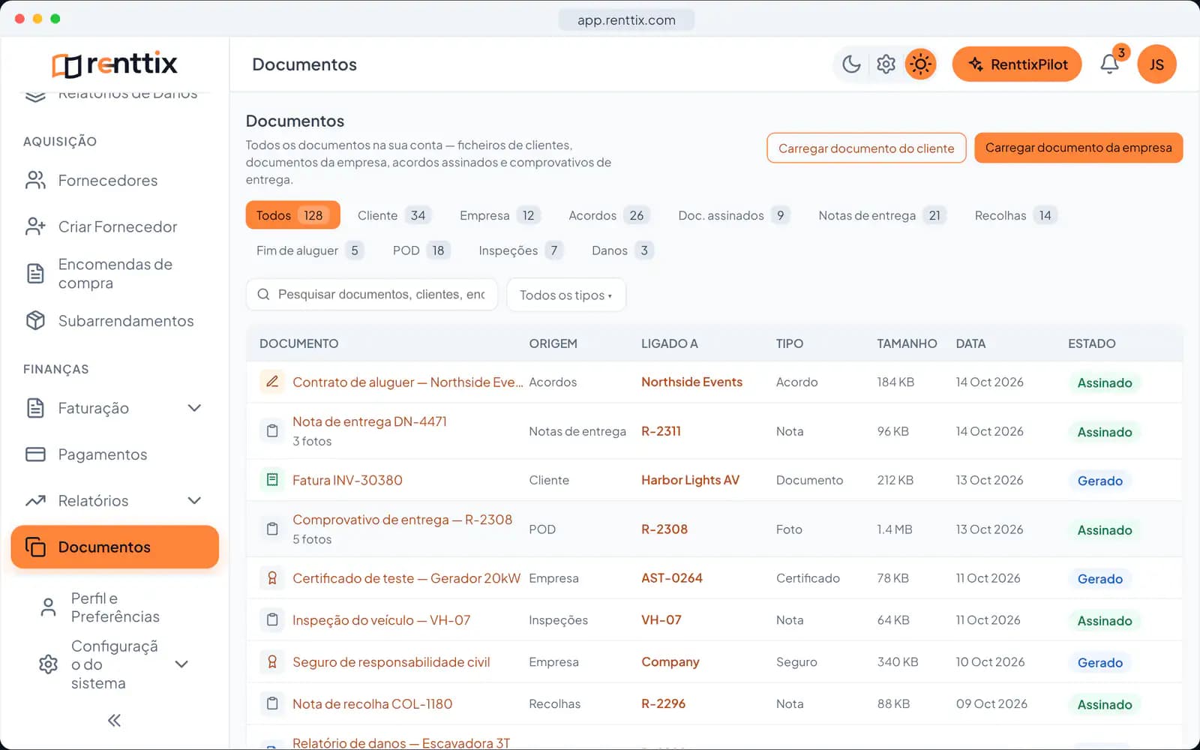This screenshot has height=750, width=1200.
Task: Go to Encomendas de compra
Action: click(115, 274)
